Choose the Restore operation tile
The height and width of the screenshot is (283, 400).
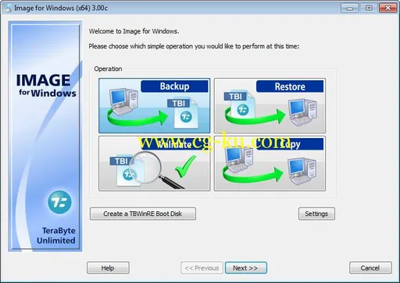click(x=270, y=105)
